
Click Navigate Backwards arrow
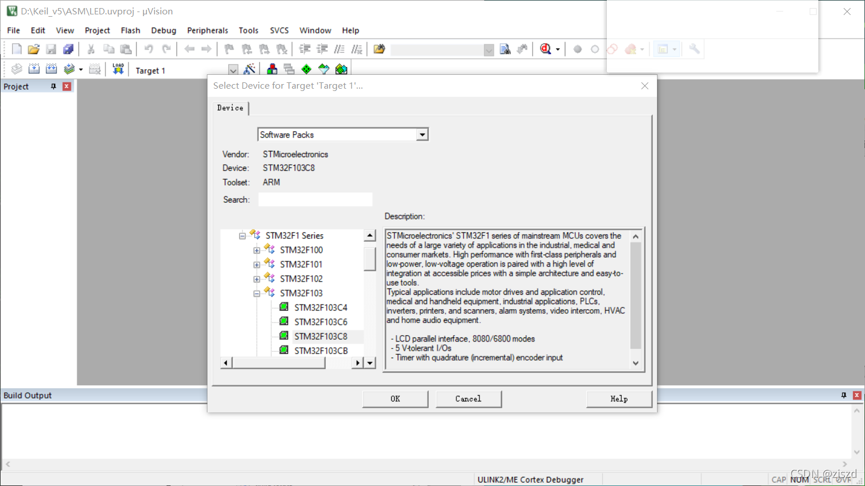(x=189, y=50)
